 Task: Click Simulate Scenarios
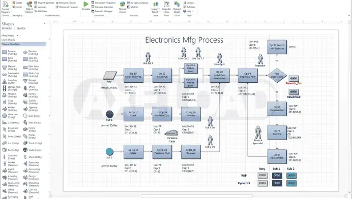(102, 7)
